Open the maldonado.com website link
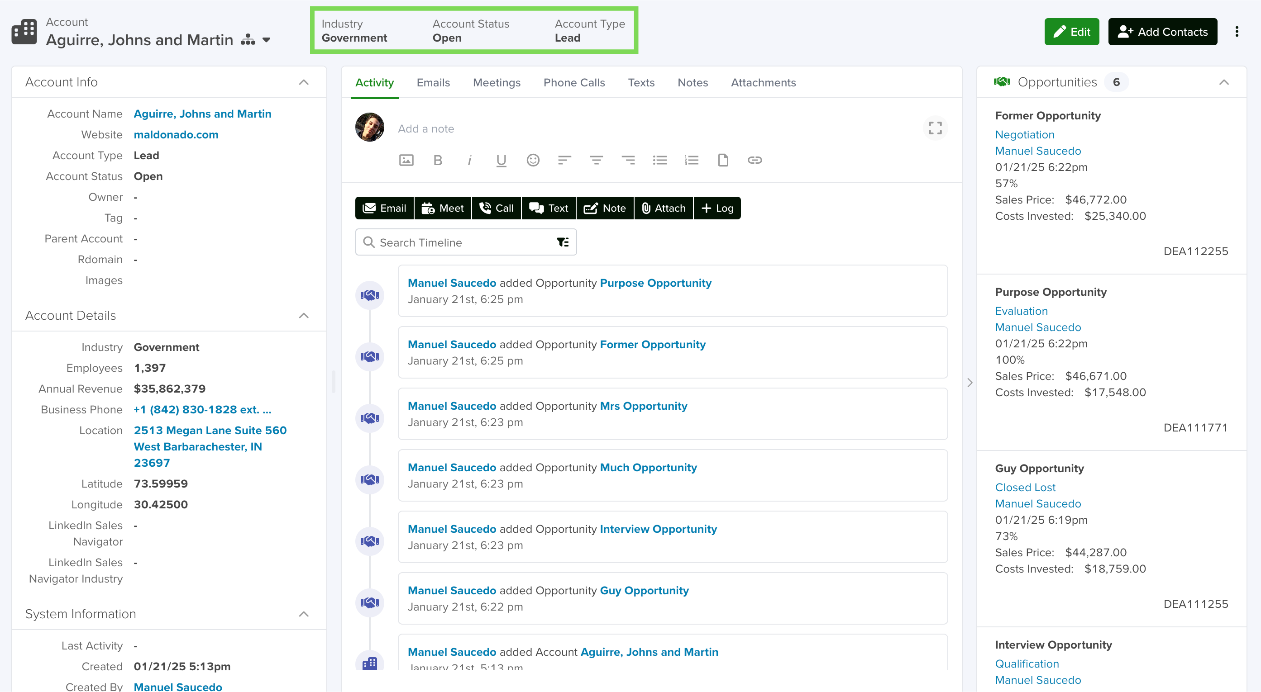 point(176,134)
